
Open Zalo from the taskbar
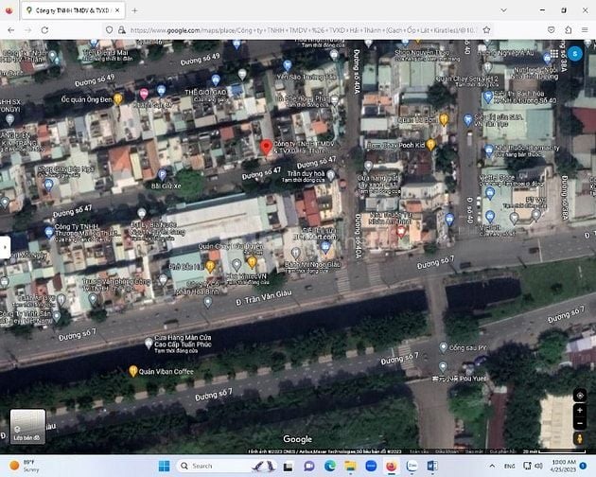click(412, 466)
